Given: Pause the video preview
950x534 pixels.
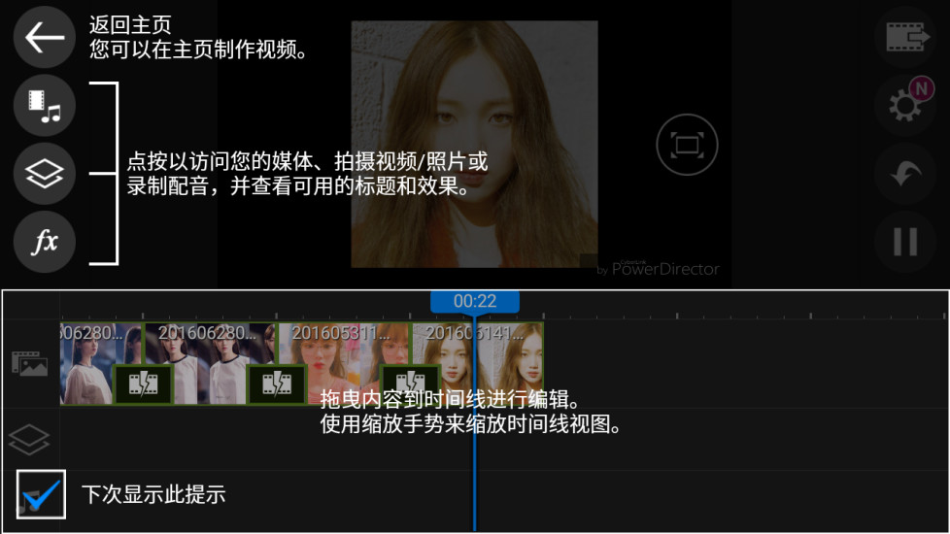Looking at the screenshot, I should coord(905,242).
